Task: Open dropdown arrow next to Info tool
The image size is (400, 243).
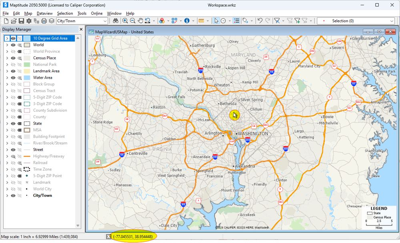Action: pyautogui.click(x=193, y=21)
